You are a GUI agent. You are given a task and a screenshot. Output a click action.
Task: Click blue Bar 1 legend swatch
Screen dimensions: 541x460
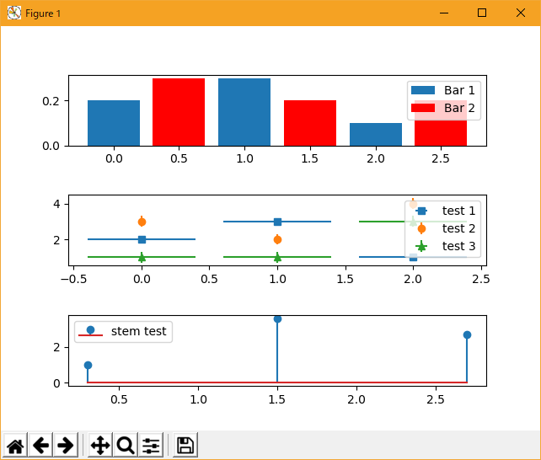tap(423, 90)
